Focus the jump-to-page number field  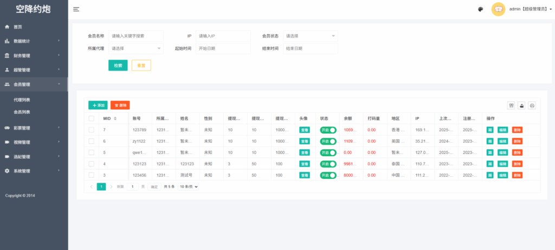pos(133,187)
